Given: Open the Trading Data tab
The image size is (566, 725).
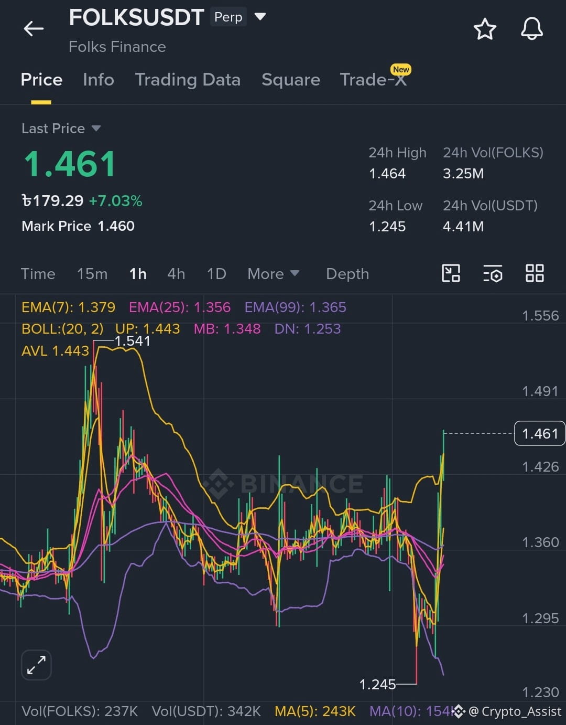Looking at the screenshot, I should 188,80.
